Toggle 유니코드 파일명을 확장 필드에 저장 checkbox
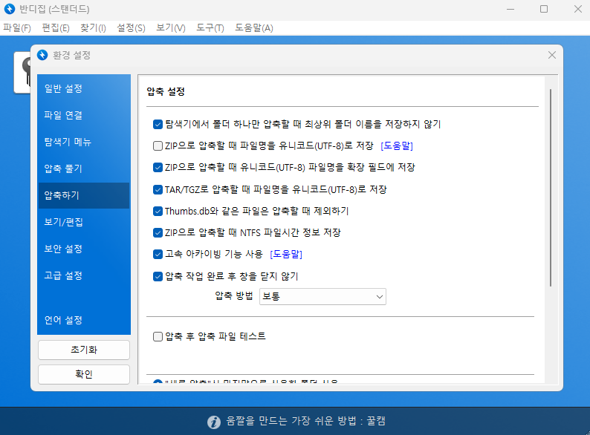Viewport: 590px width, 435px height. (x=158, y=167)
